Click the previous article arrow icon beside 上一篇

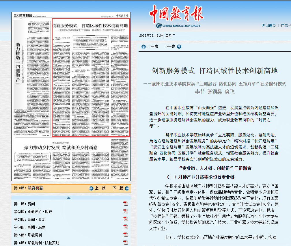(x=143, y=46)
